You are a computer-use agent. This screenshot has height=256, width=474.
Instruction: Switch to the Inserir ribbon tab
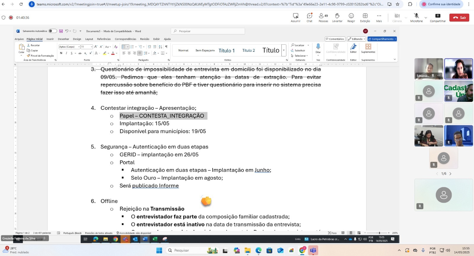50,39
